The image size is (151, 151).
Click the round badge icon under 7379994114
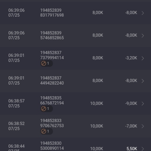[x=43, y=63]
